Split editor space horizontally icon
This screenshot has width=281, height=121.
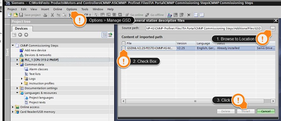(196, 15)
